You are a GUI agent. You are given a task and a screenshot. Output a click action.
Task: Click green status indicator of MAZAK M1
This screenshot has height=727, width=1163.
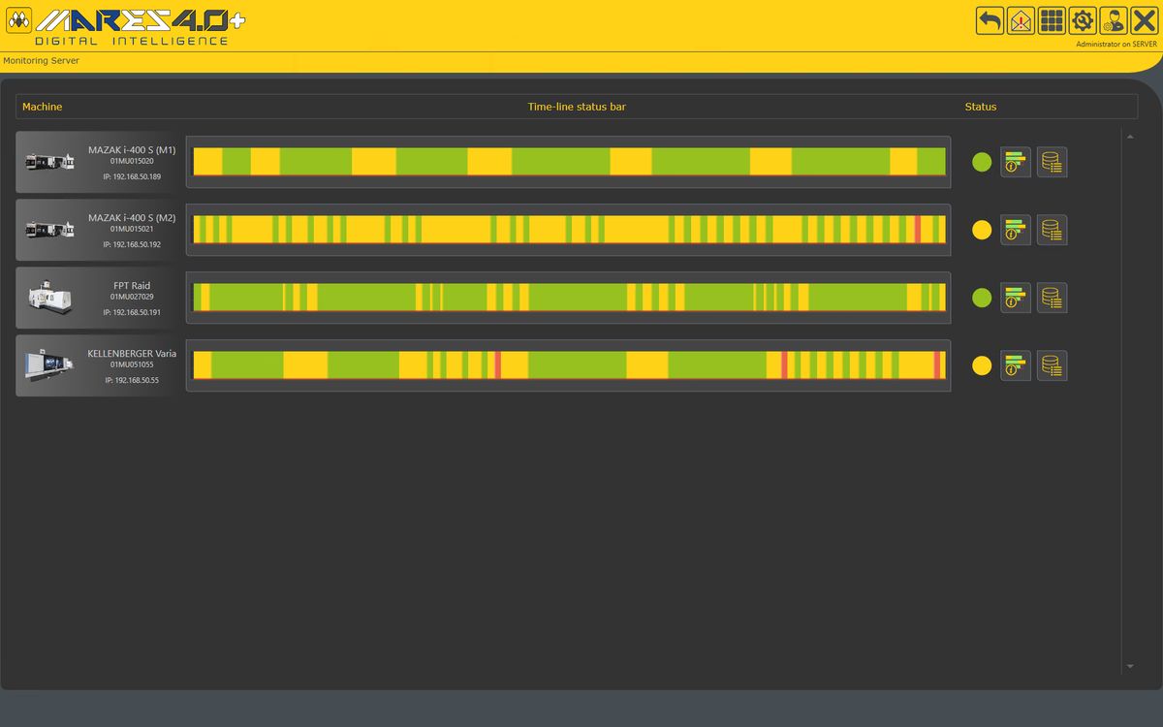pyautogui.click(x=982, y=162)
